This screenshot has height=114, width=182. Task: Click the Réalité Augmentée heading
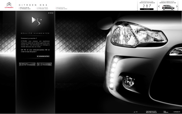[35, 33]
